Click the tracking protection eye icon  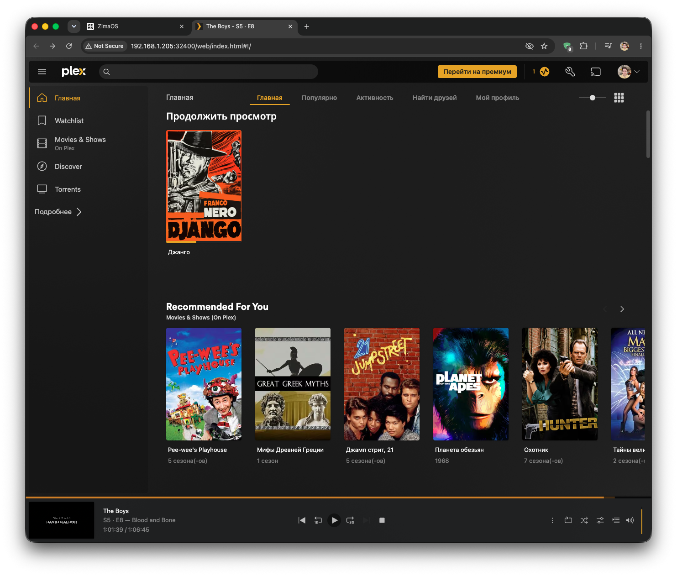[530, 46]
